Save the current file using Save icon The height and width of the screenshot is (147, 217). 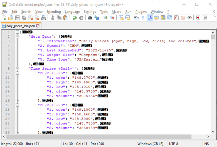coord(17,18)
